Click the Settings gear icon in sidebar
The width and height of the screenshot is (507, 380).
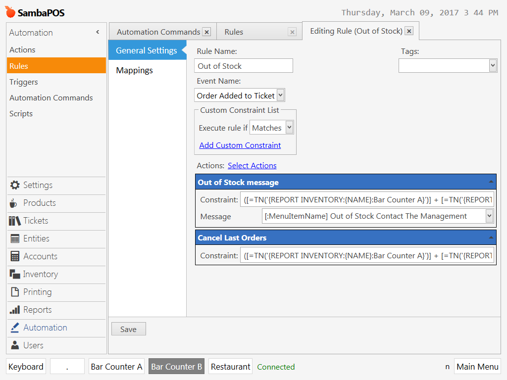click(x=15, y=185)
